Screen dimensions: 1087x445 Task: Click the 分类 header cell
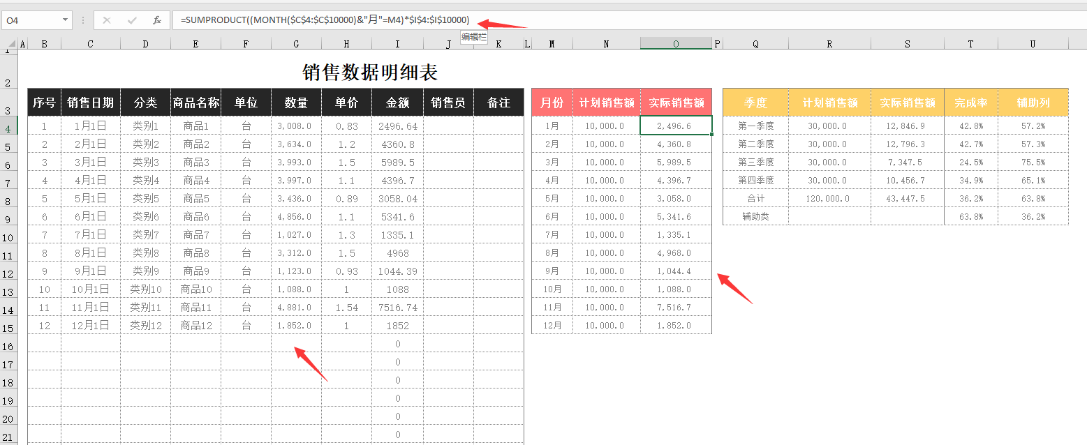tap(145, 103)
